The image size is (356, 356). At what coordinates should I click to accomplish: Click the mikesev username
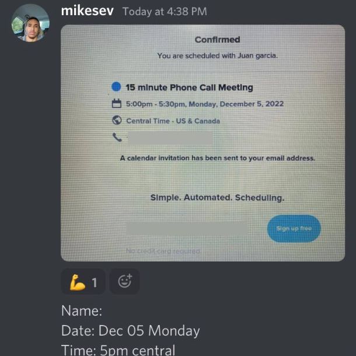coord(87,11)
